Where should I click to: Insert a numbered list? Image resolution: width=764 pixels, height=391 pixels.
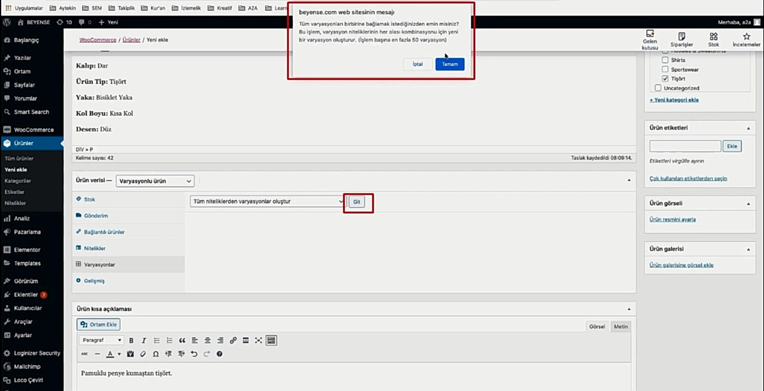pos(170,340)
